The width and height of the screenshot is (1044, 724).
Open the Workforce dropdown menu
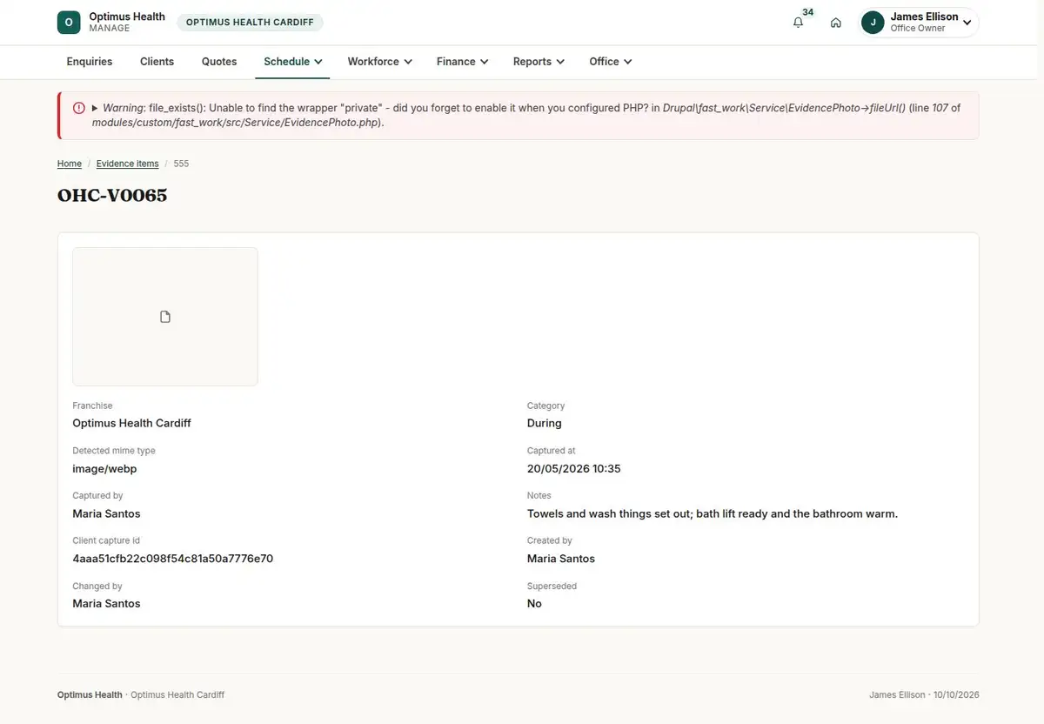(379, 62)
